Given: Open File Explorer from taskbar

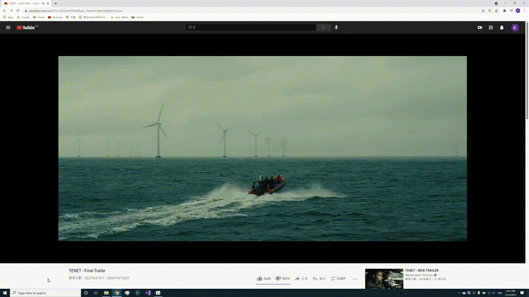Looking at the screenshot, I should (106, 293).
